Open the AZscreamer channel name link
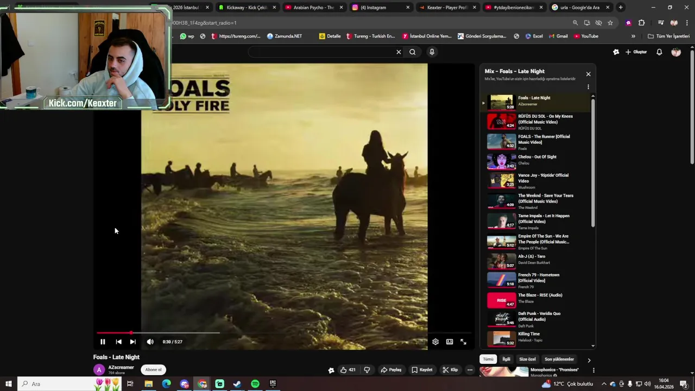The image size is (695, 391). pyautogui.click(x=121, y=368)
